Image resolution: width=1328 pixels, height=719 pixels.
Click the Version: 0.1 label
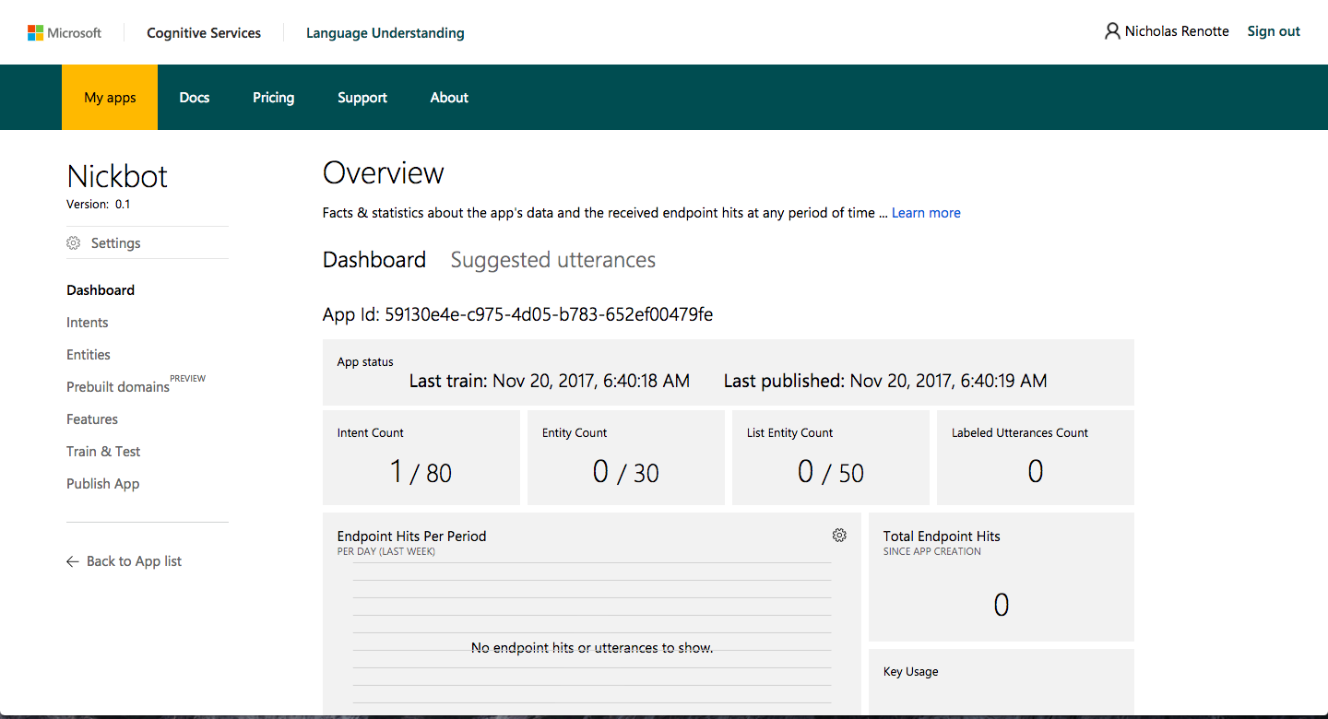[x=99, y=205]
